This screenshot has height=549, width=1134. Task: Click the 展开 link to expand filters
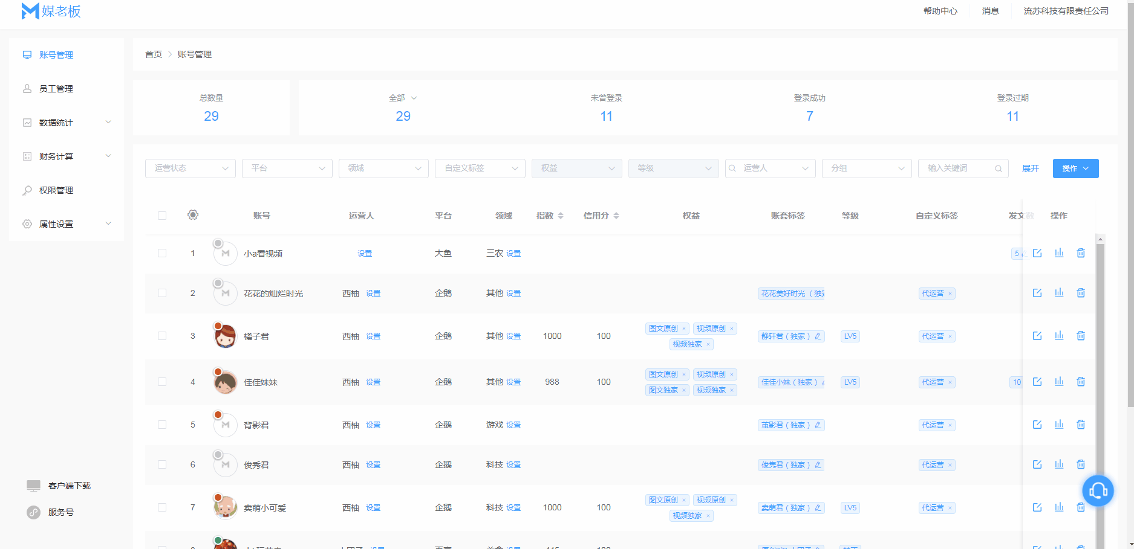[1030, 169]
